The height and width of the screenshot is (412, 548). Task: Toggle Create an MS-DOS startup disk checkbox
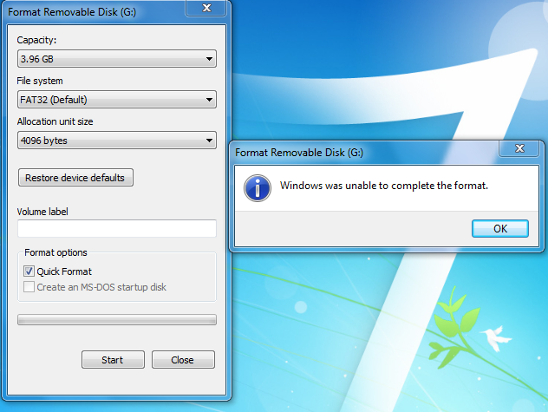click(29, 287)
